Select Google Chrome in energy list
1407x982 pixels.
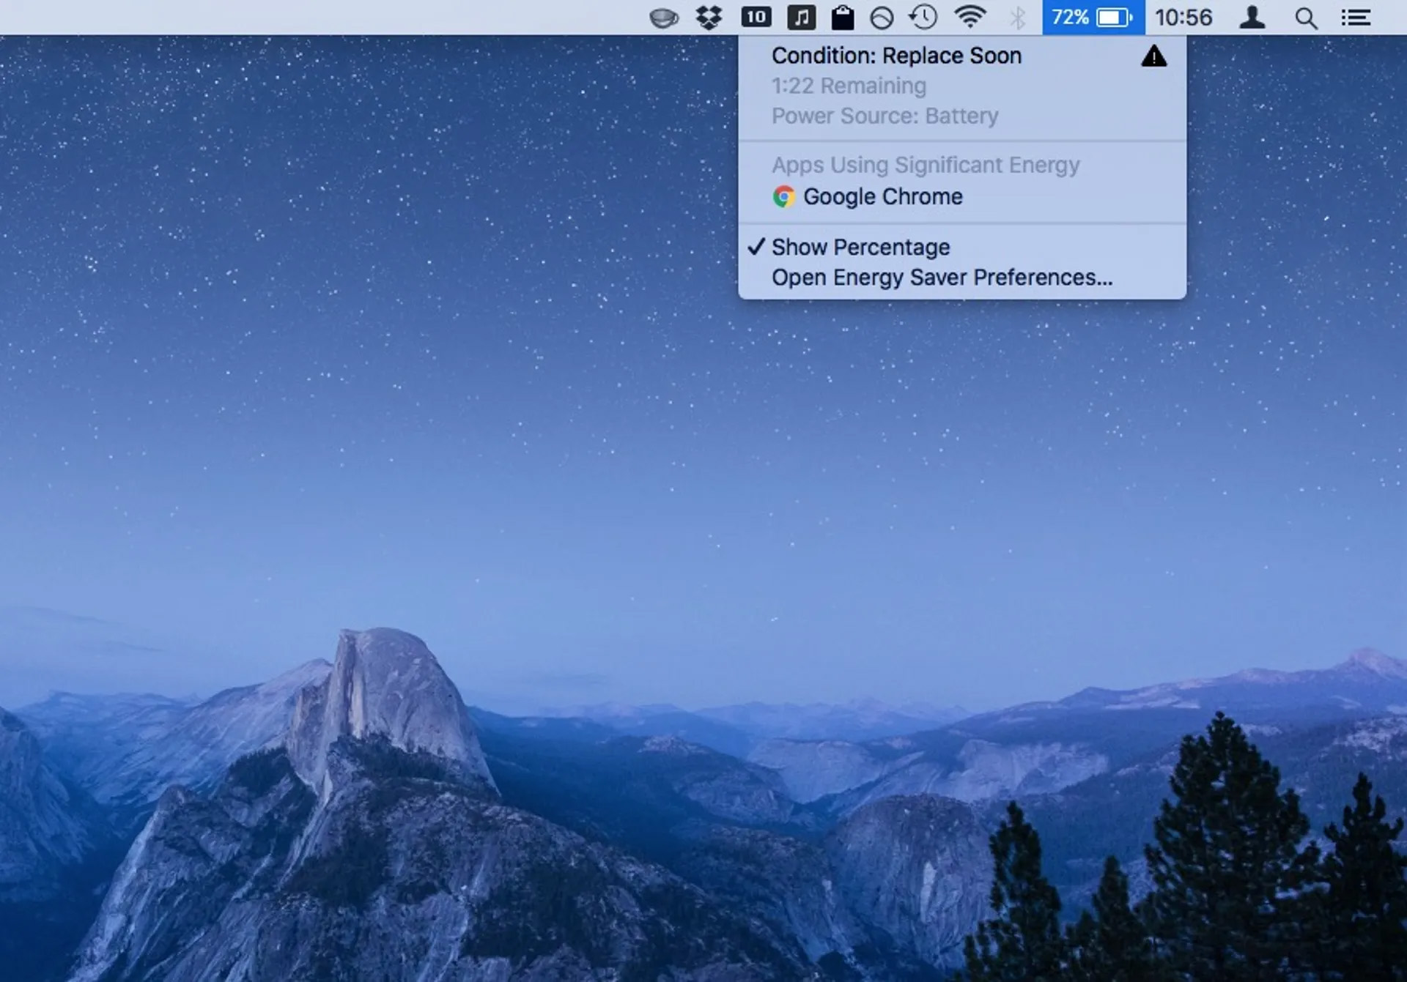[882, 197]
